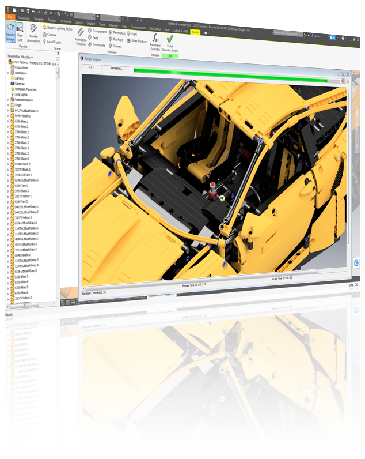Click the Search Help & Commands field
Image resolution: width=365 pixels, height=459 pixels.
click(x=288, y=32)
